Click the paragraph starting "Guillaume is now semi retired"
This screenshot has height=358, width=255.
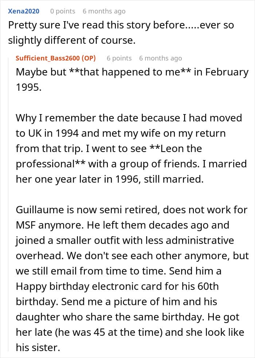(x=132, y=279)
